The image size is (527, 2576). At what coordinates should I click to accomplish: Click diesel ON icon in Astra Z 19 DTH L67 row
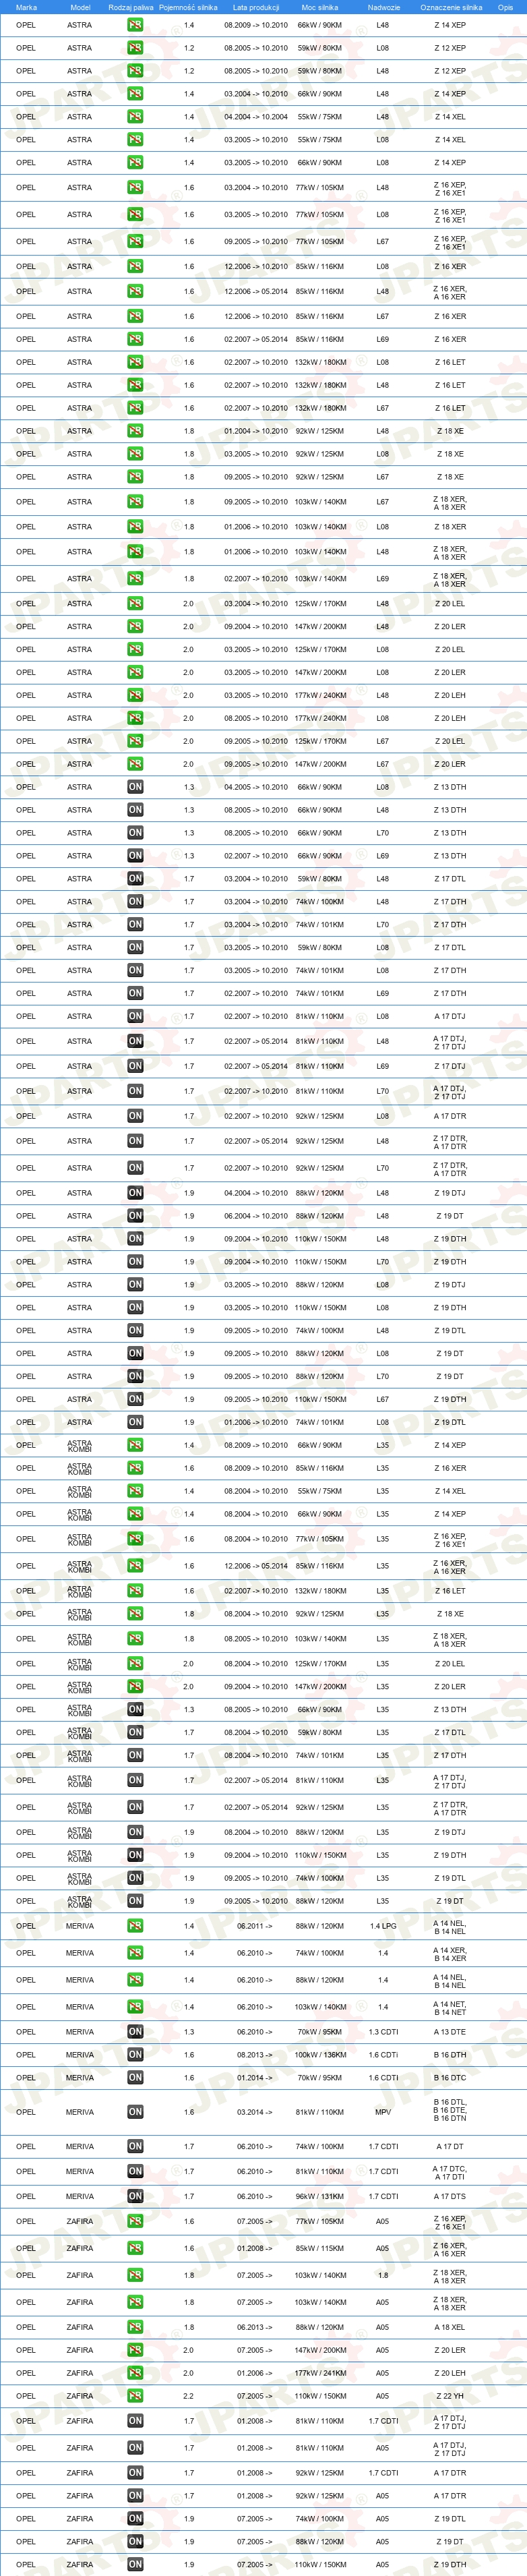pyautogui.click(x=135, y=1399)
